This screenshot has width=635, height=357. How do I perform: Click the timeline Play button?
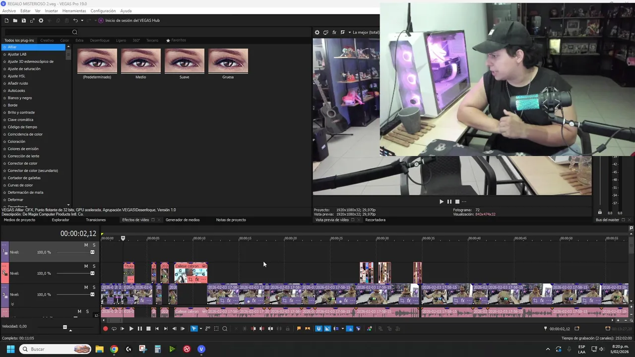[x=131, y=328]
